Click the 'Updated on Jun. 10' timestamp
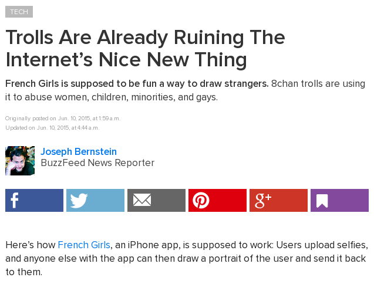This screenshot has width=374, height=284. [x=52, y=128]
